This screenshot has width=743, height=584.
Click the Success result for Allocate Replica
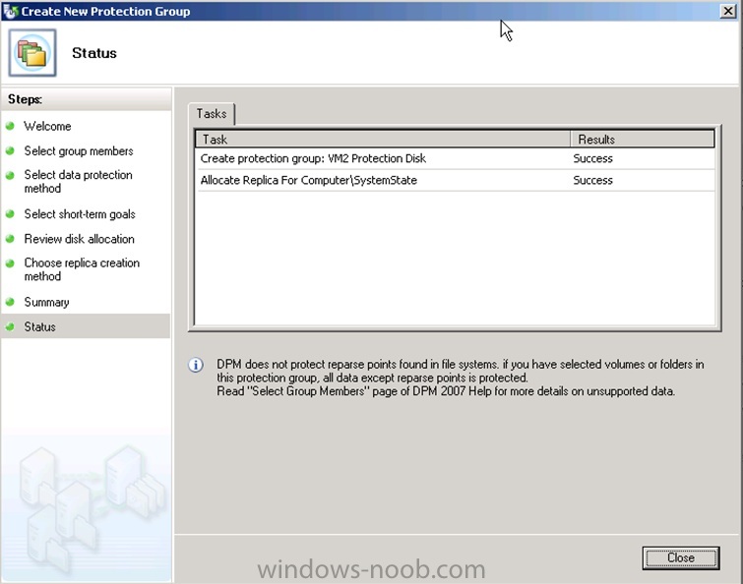coord(592,180)
